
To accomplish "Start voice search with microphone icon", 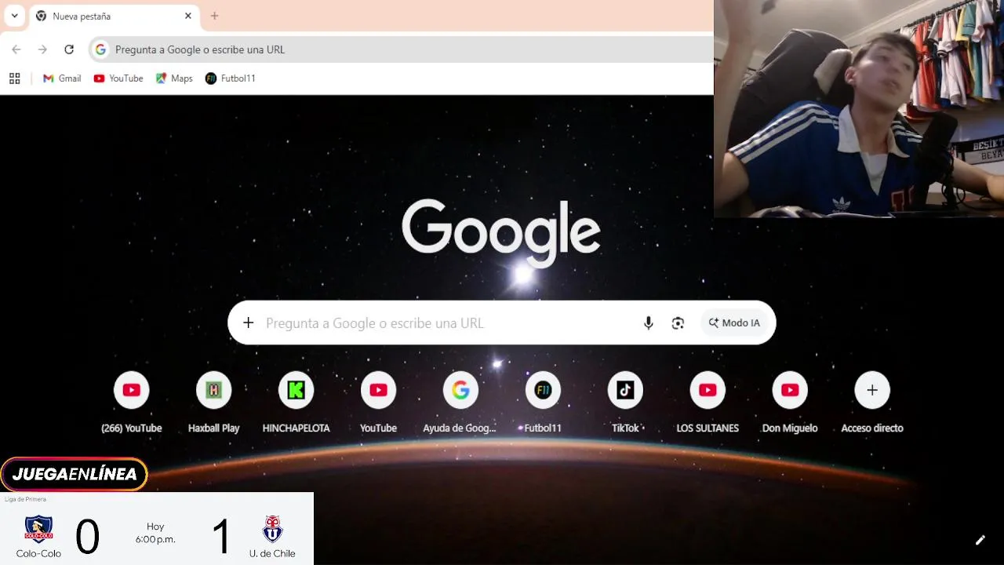I will (648, 323).
